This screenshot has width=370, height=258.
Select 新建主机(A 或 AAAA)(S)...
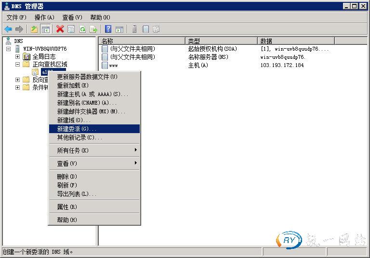(x=94, y=94)
